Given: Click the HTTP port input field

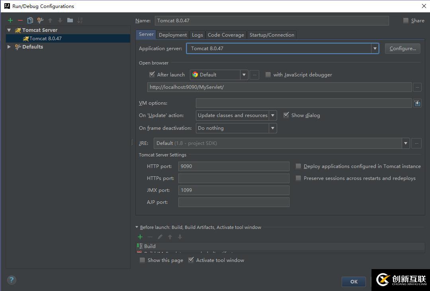Looking at the screenshot, I should pyautogui.click(x=234, y=166).
